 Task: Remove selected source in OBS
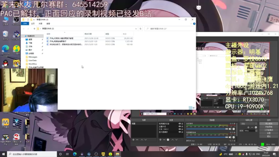click(x=164, y=140)
